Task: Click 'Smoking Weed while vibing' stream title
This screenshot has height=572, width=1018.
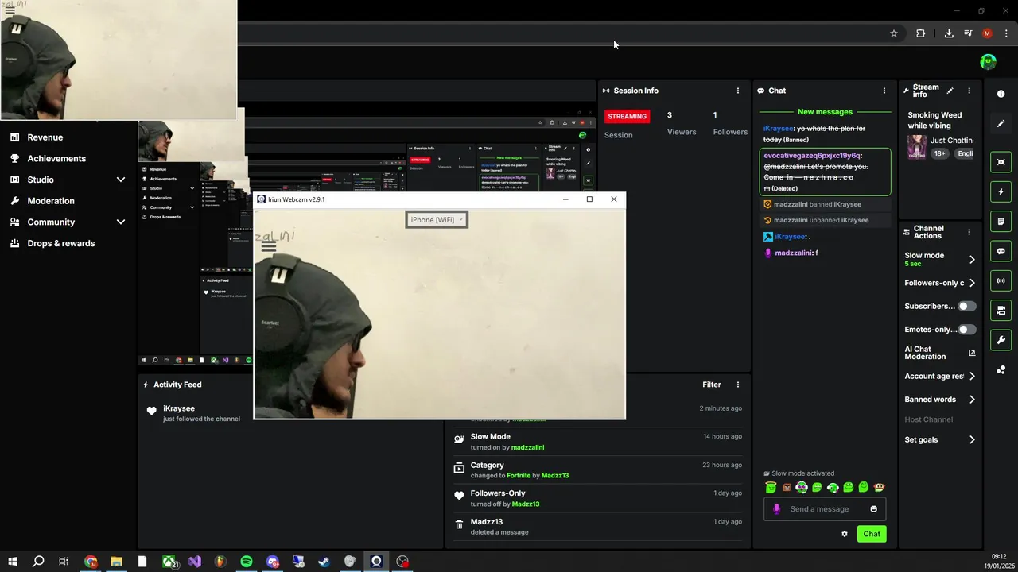Action: click(x=934, y=120)
